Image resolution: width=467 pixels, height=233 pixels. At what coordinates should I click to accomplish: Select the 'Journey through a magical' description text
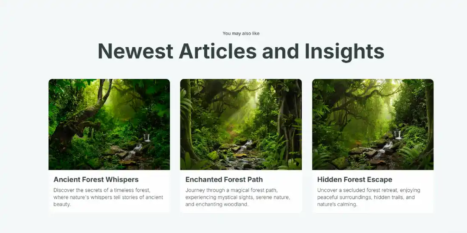tap(238, 197)
